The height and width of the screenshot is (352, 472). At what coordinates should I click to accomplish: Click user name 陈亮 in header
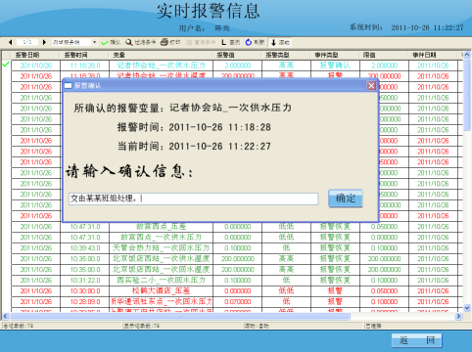(x=222, y=28)
